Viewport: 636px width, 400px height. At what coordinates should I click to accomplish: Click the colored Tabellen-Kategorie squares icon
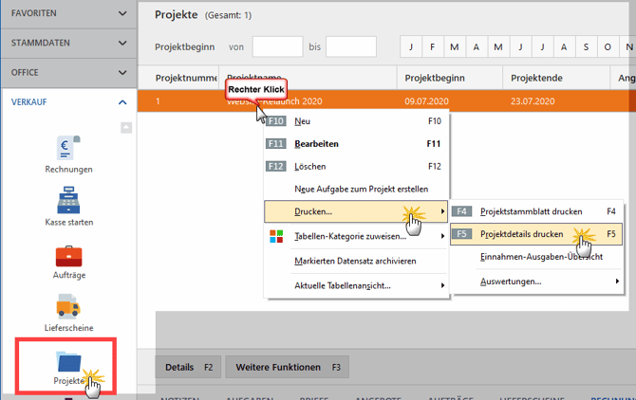point(276,235)
